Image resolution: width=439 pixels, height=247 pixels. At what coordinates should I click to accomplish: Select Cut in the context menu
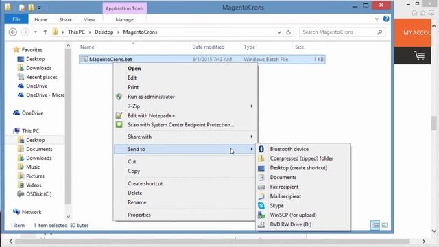[132, 162]
